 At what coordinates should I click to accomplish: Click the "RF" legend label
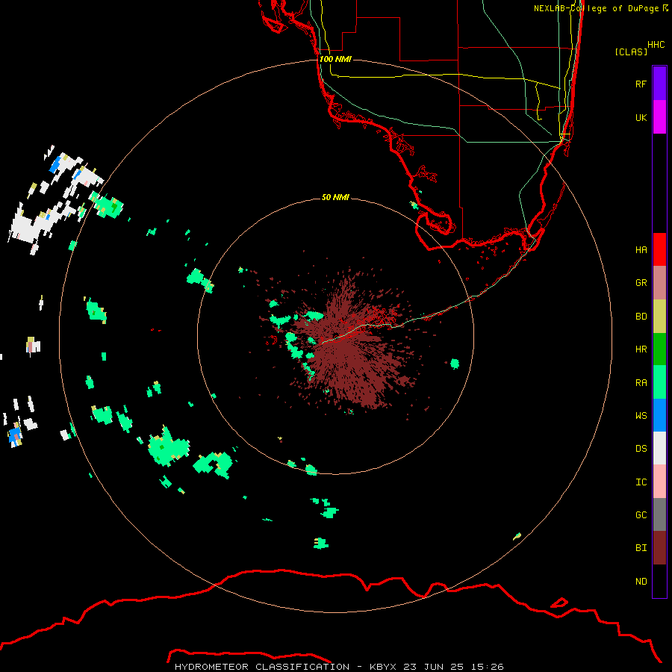[641, 84]
